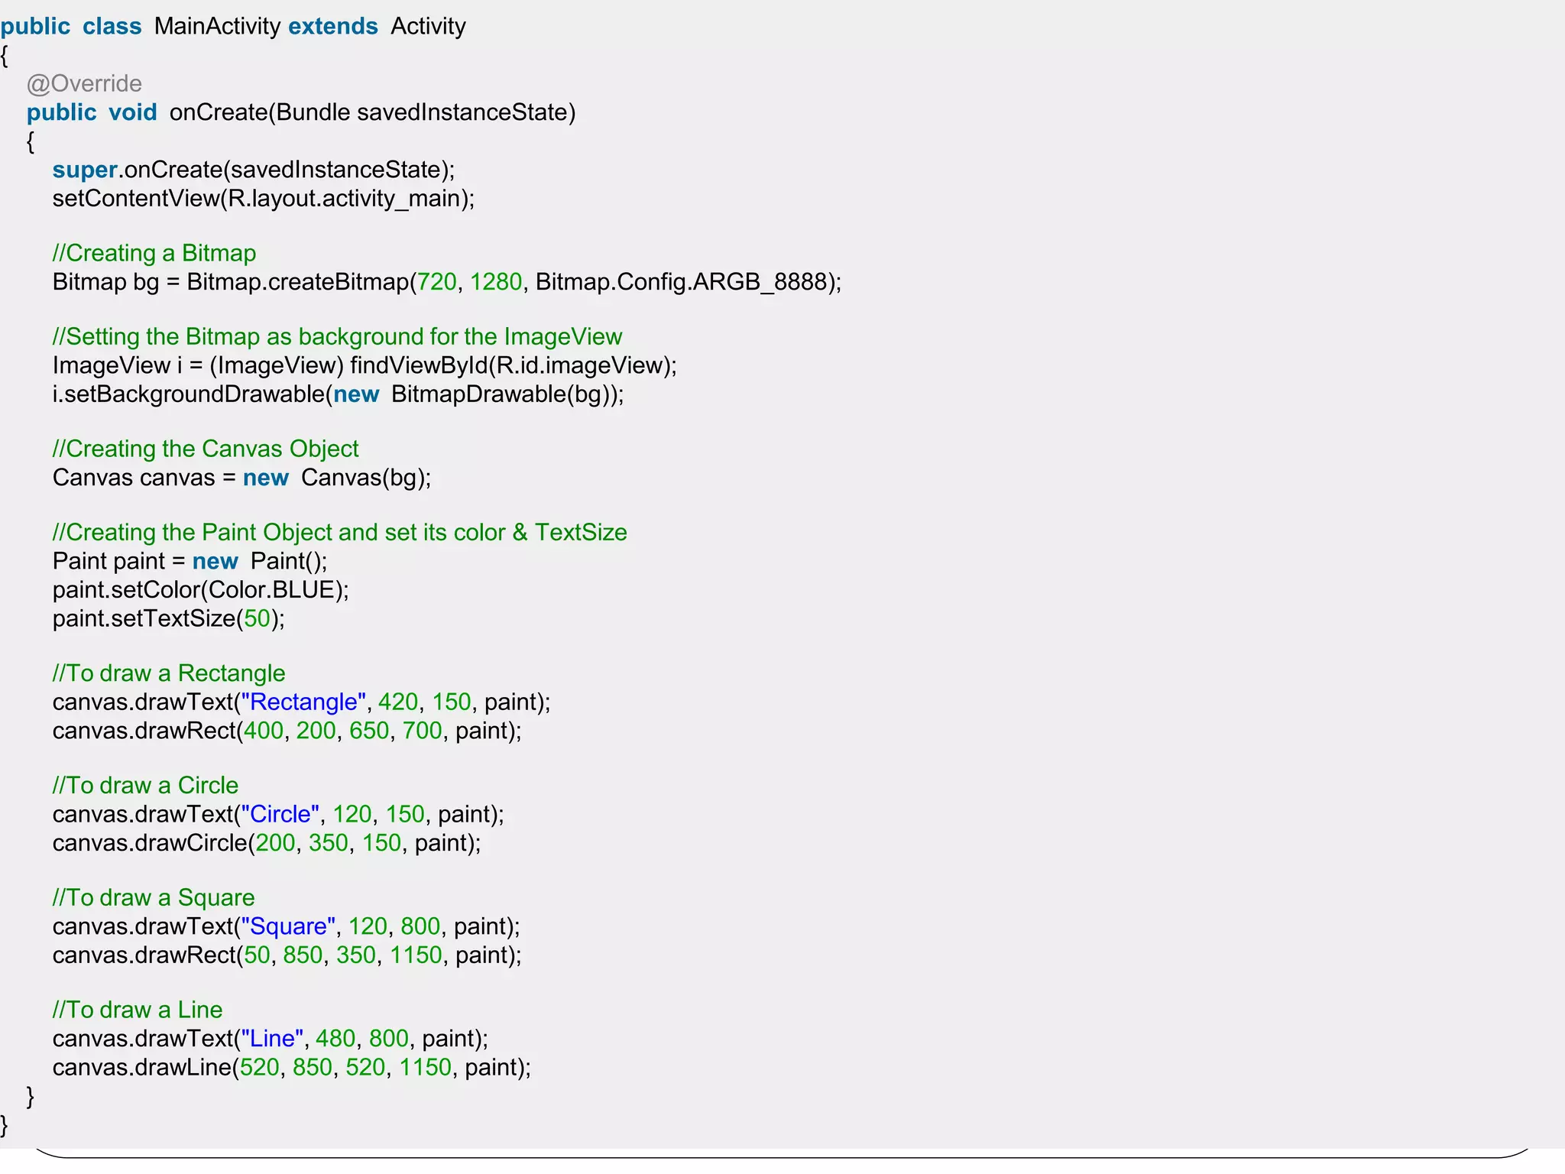Viewport: 1565px width, 1174px height.
Task: Click the '//Creating a Bitmap' comment
Action: [x=154, y=253]
